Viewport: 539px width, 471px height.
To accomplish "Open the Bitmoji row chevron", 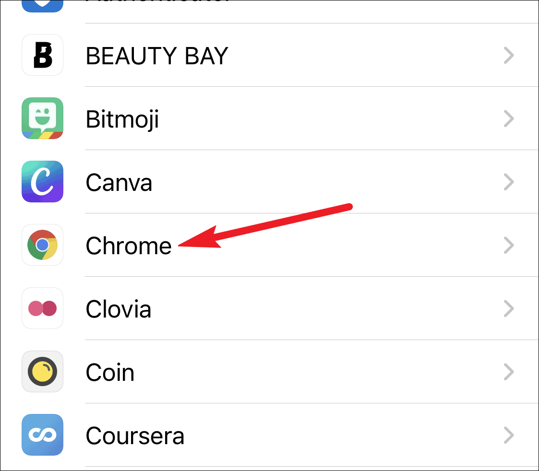I will (x=509, y=118).
